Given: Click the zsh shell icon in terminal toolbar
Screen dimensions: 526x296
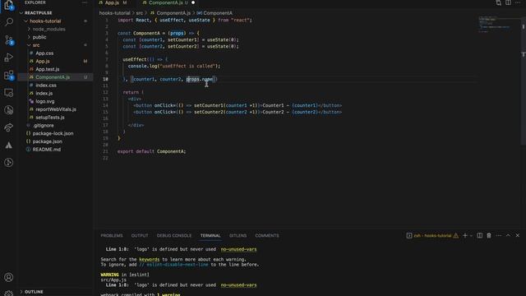Looking at the screenshot, I should coord(409,236).
